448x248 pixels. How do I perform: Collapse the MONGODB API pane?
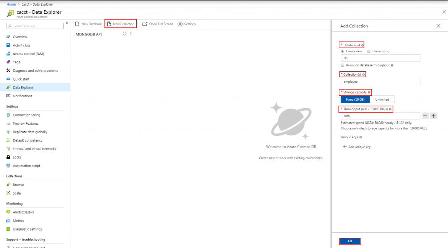coord(131,34)
